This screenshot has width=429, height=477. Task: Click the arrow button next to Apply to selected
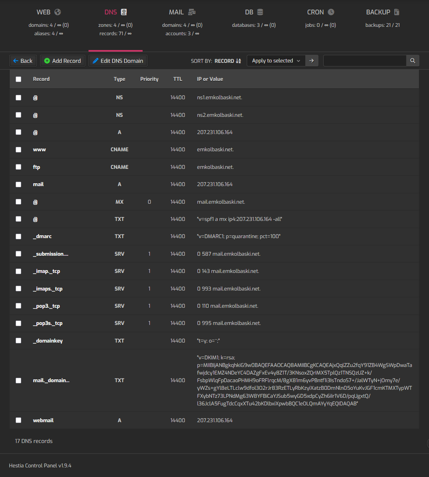pos(312,61)
